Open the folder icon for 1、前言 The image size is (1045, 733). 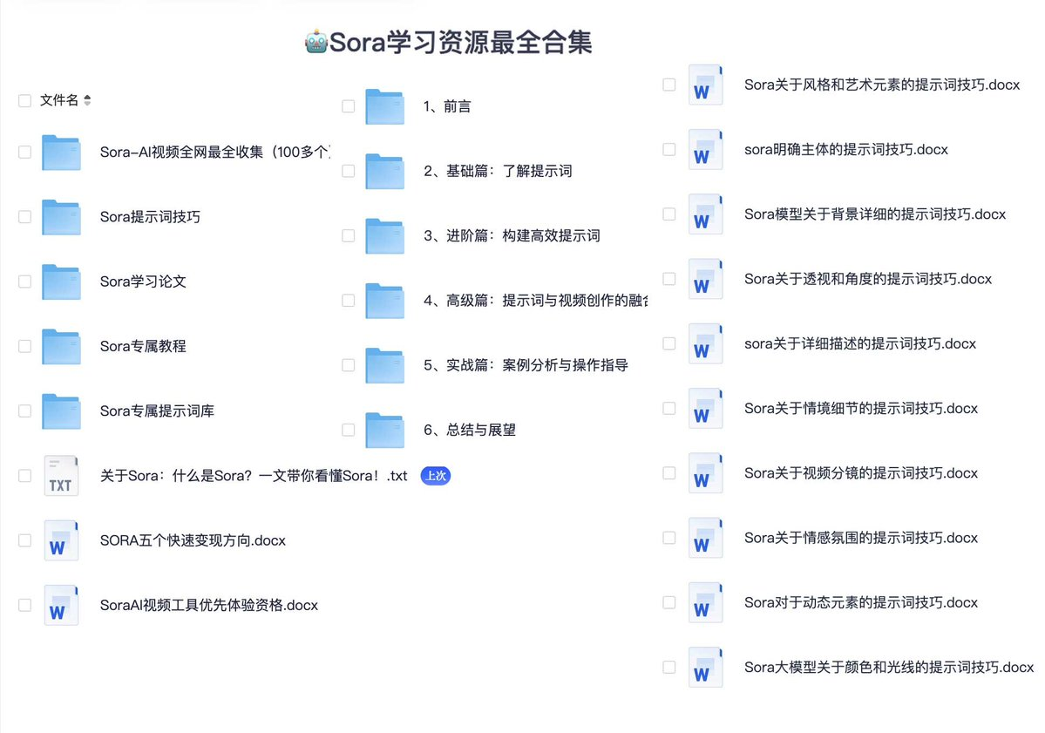(384, 106)
